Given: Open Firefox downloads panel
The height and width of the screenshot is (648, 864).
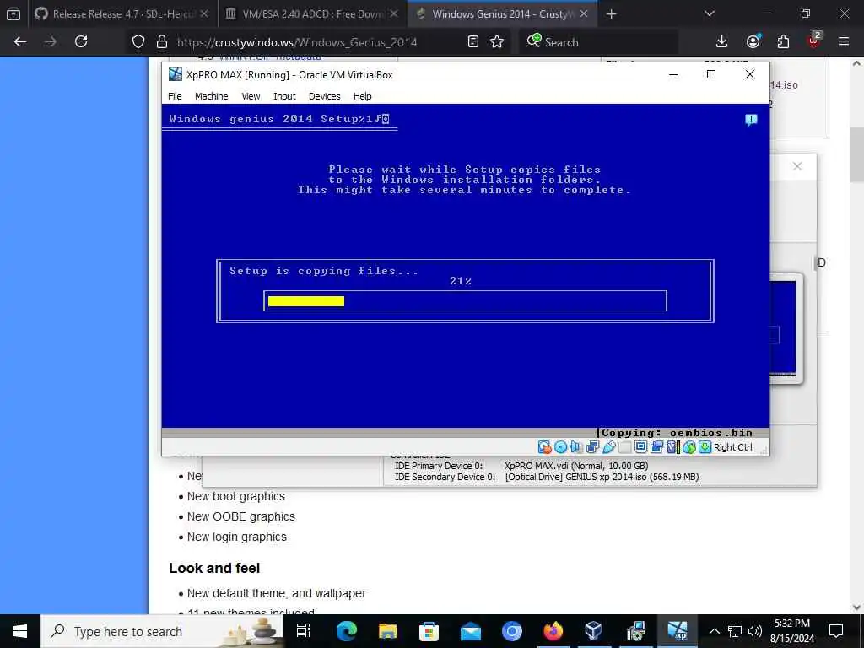Looking at the screenshot, I should pyautogui.click(x=721, y=41).
